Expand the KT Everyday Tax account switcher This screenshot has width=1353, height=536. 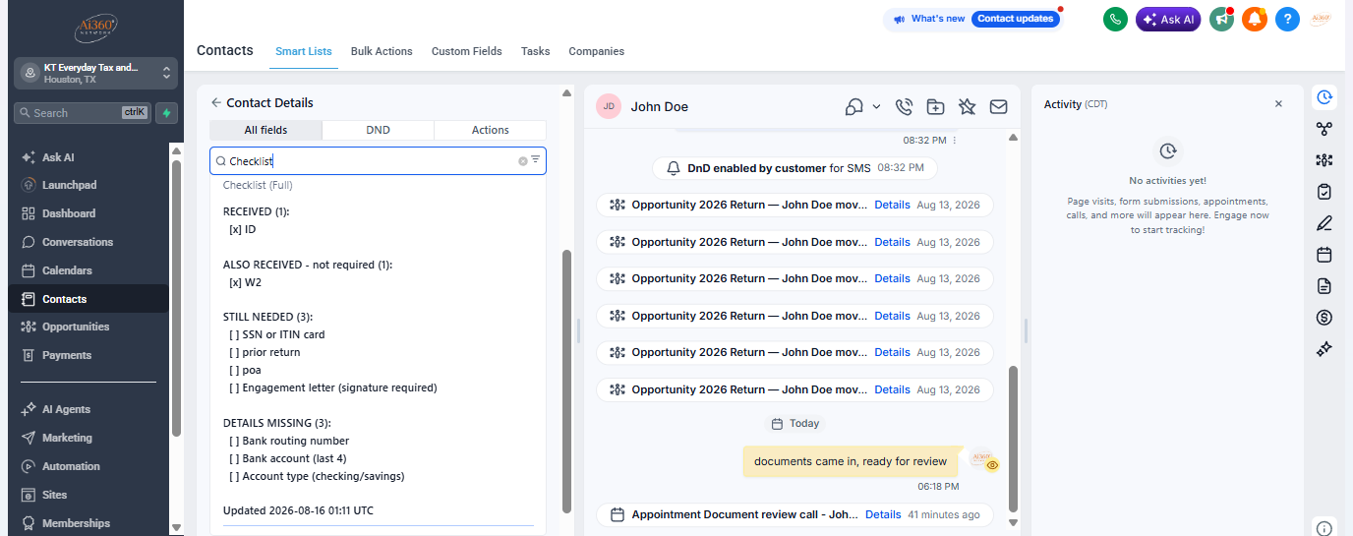[95, 73]
